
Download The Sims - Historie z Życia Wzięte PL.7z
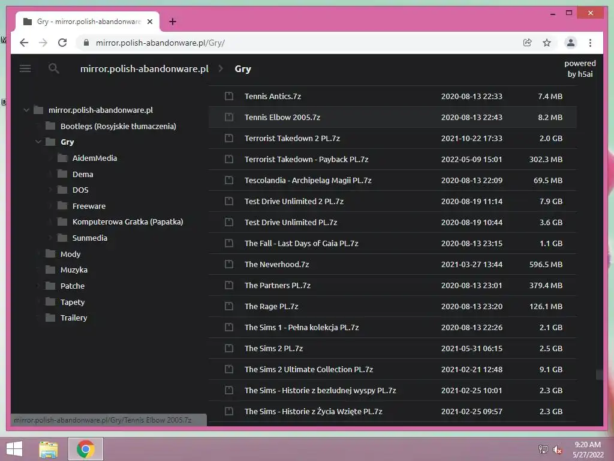coord(313,411)
